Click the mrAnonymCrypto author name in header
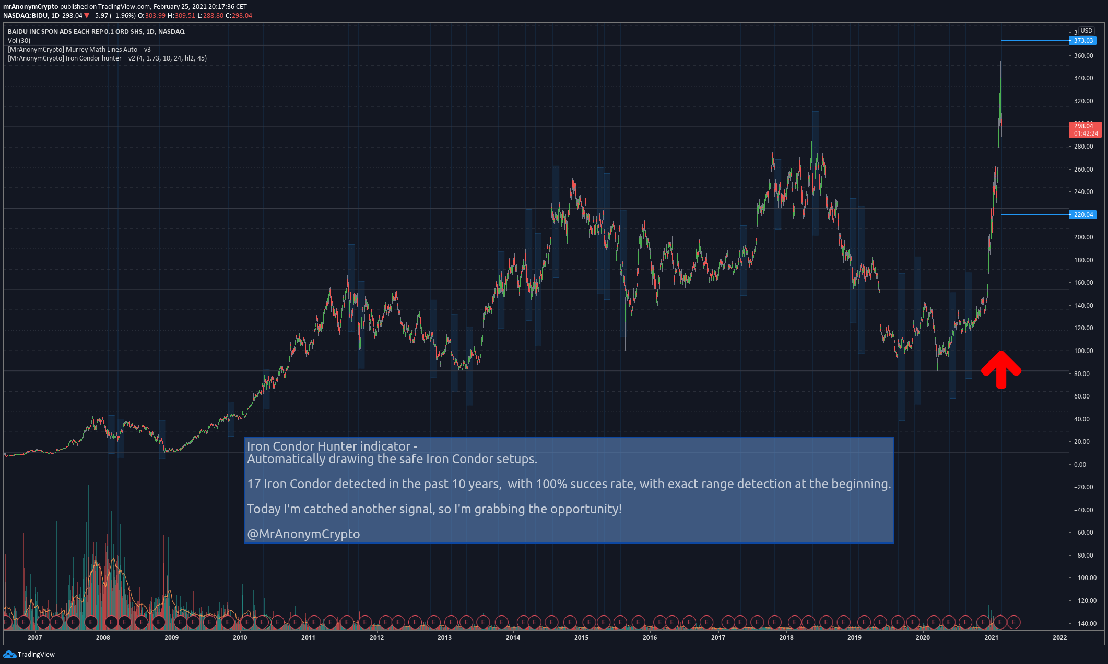 point(31,7)
